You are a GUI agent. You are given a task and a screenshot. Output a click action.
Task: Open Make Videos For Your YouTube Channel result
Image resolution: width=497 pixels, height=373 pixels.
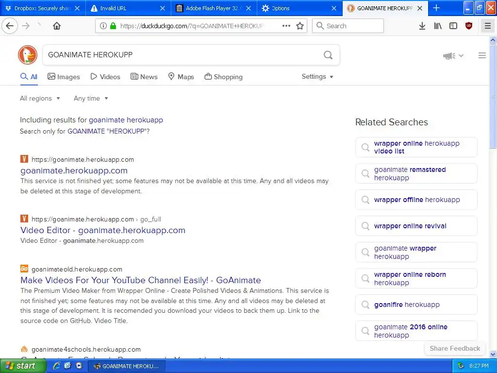141,280
